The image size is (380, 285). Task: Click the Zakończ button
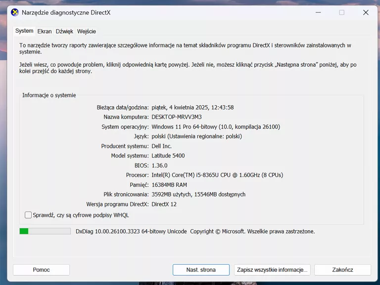click(342, 270)
